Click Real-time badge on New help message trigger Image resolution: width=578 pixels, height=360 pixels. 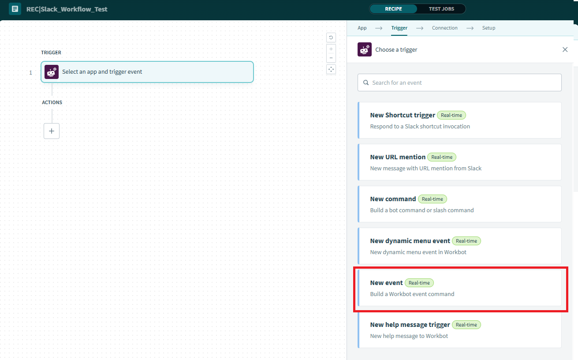tap(466, 325)
